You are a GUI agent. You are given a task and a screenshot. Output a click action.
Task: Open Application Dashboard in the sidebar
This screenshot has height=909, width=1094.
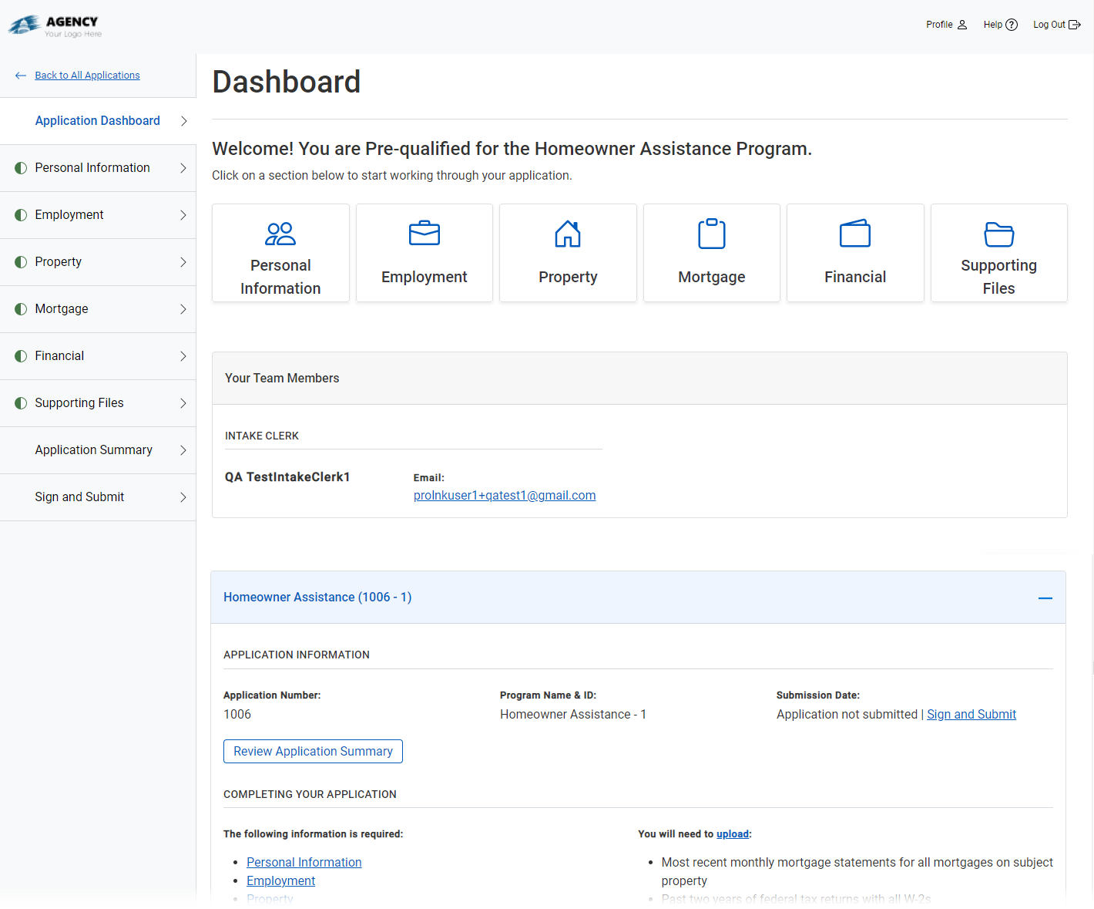tap(97, 120)
